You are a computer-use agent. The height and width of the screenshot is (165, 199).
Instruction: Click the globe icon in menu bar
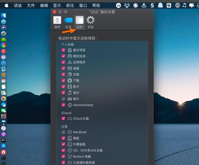(177, 5)
